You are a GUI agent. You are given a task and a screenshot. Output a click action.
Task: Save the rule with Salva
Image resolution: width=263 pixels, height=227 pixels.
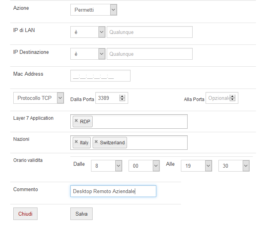[x=81, y=214]
